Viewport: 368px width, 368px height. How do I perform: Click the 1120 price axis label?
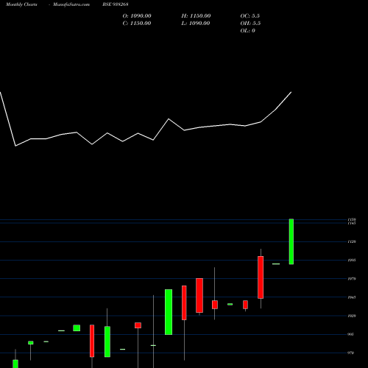pos(352,242)
